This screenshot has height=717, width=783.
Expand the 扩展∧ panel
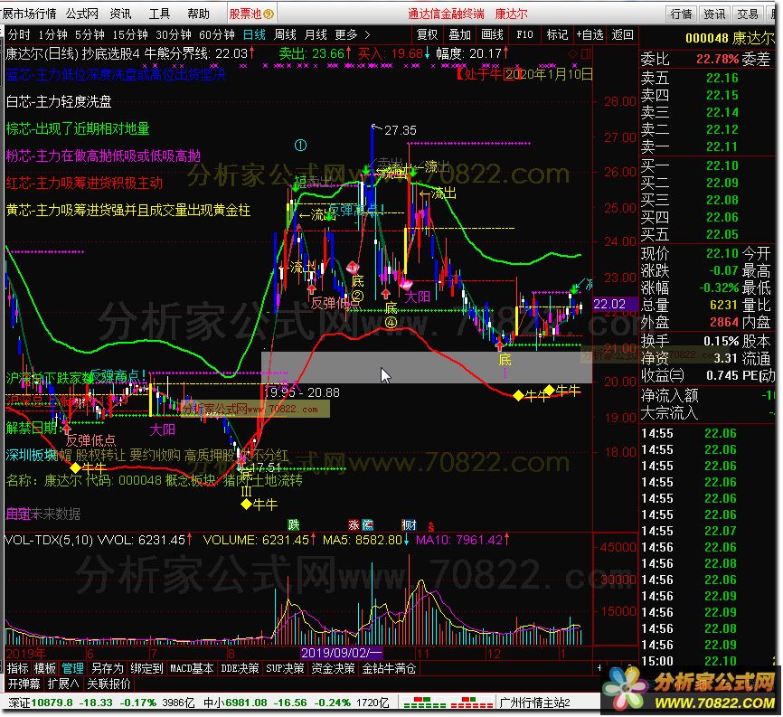coord(63,684)
